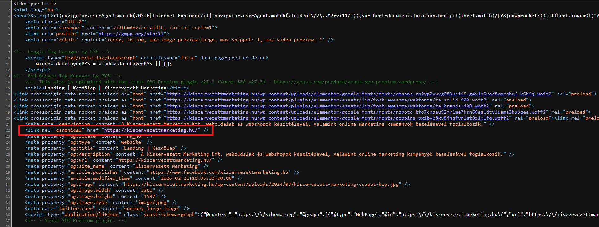Open the poppins woff2 font link
The width and height of the screenshot is (599, 227).
(338, 118)
